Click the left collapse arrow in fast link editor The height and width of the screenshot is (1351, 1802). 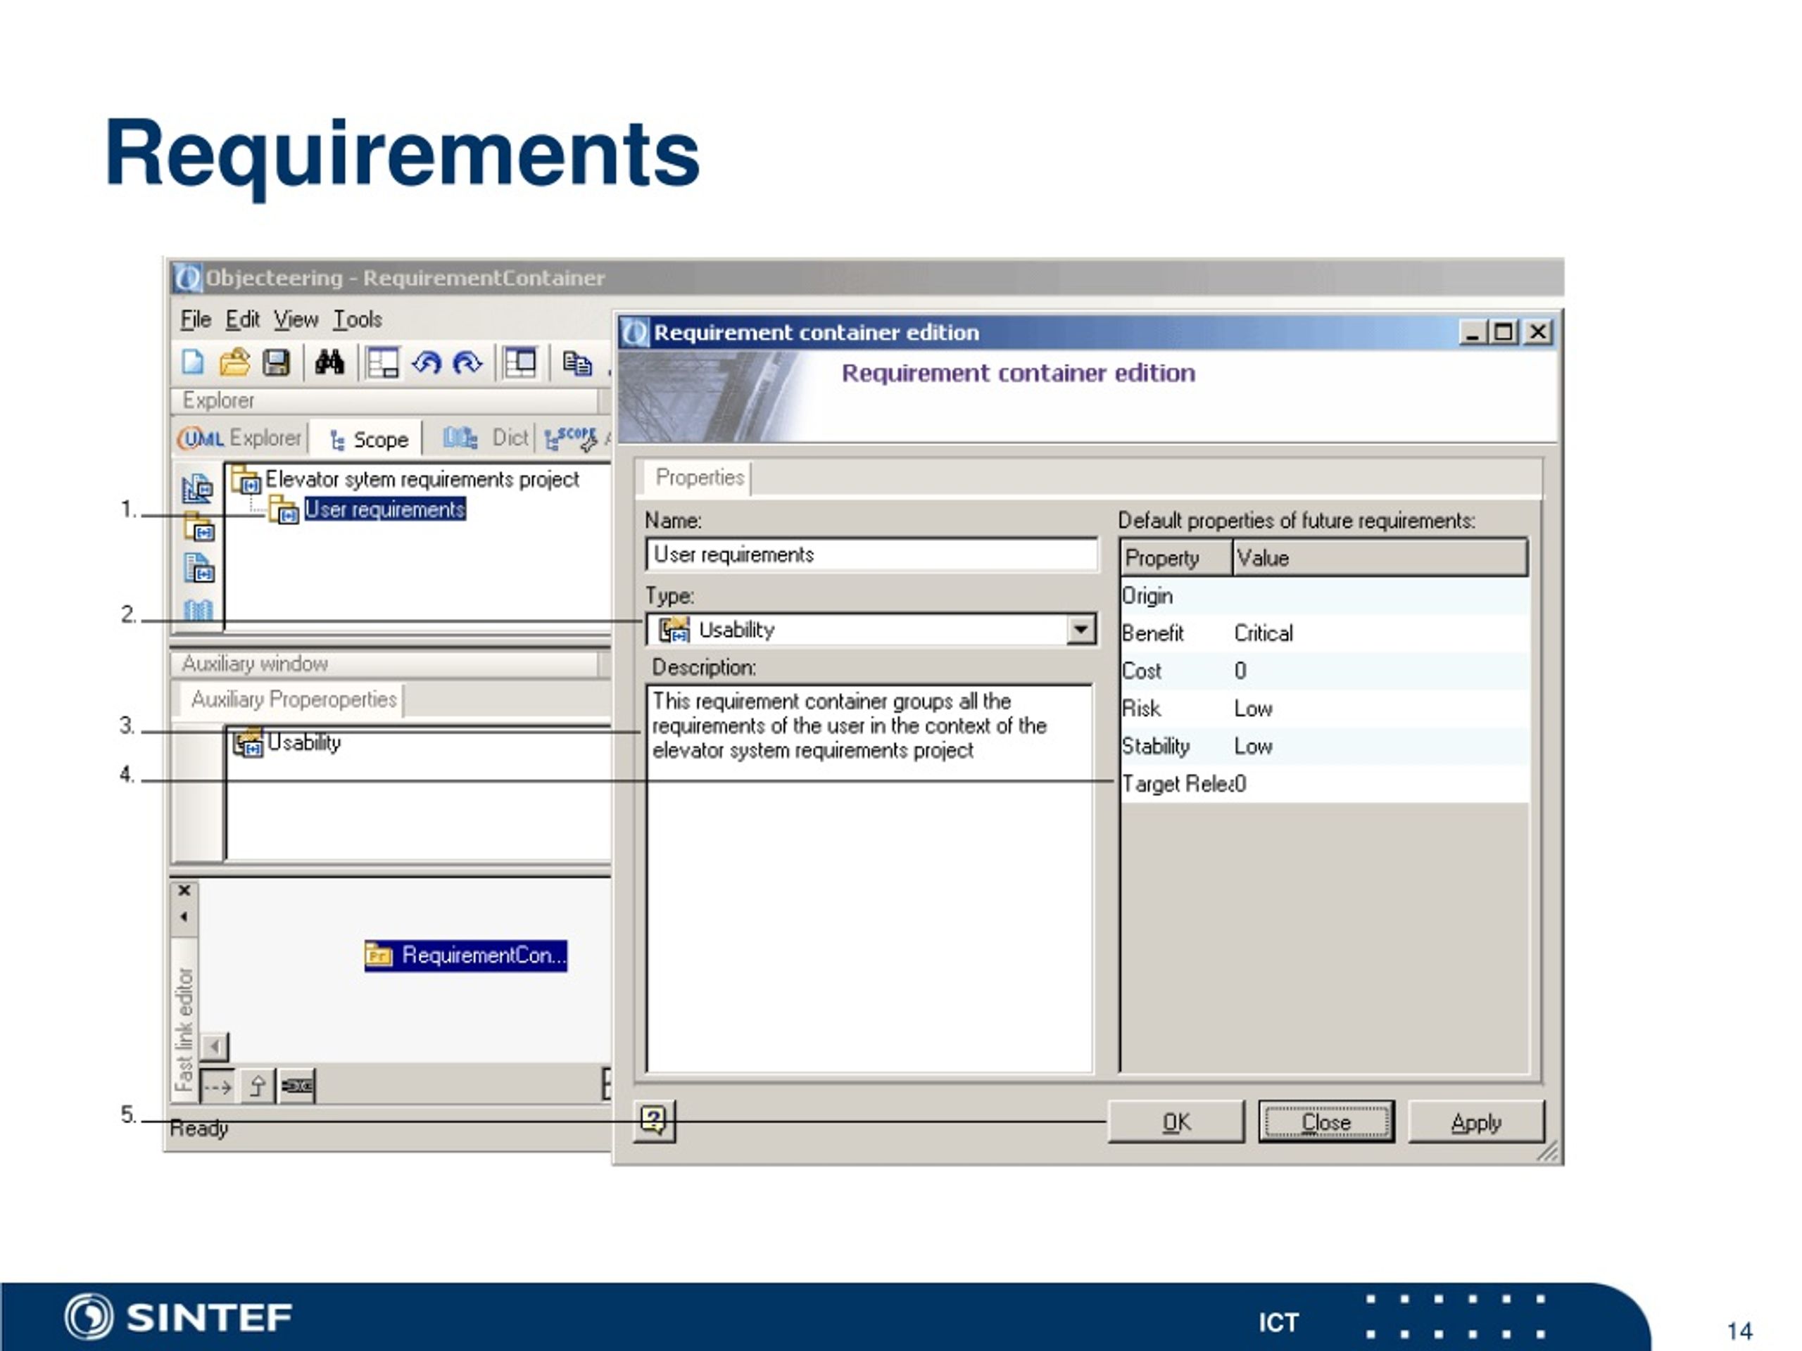tap(184, 917)
